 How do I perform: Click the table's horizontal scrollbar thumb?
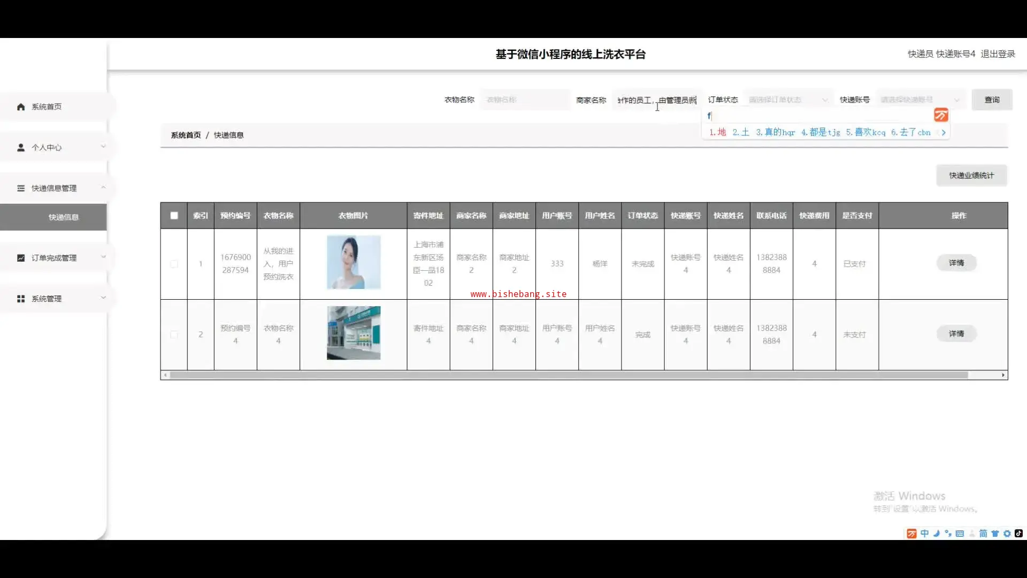click(x=569, y=375)
